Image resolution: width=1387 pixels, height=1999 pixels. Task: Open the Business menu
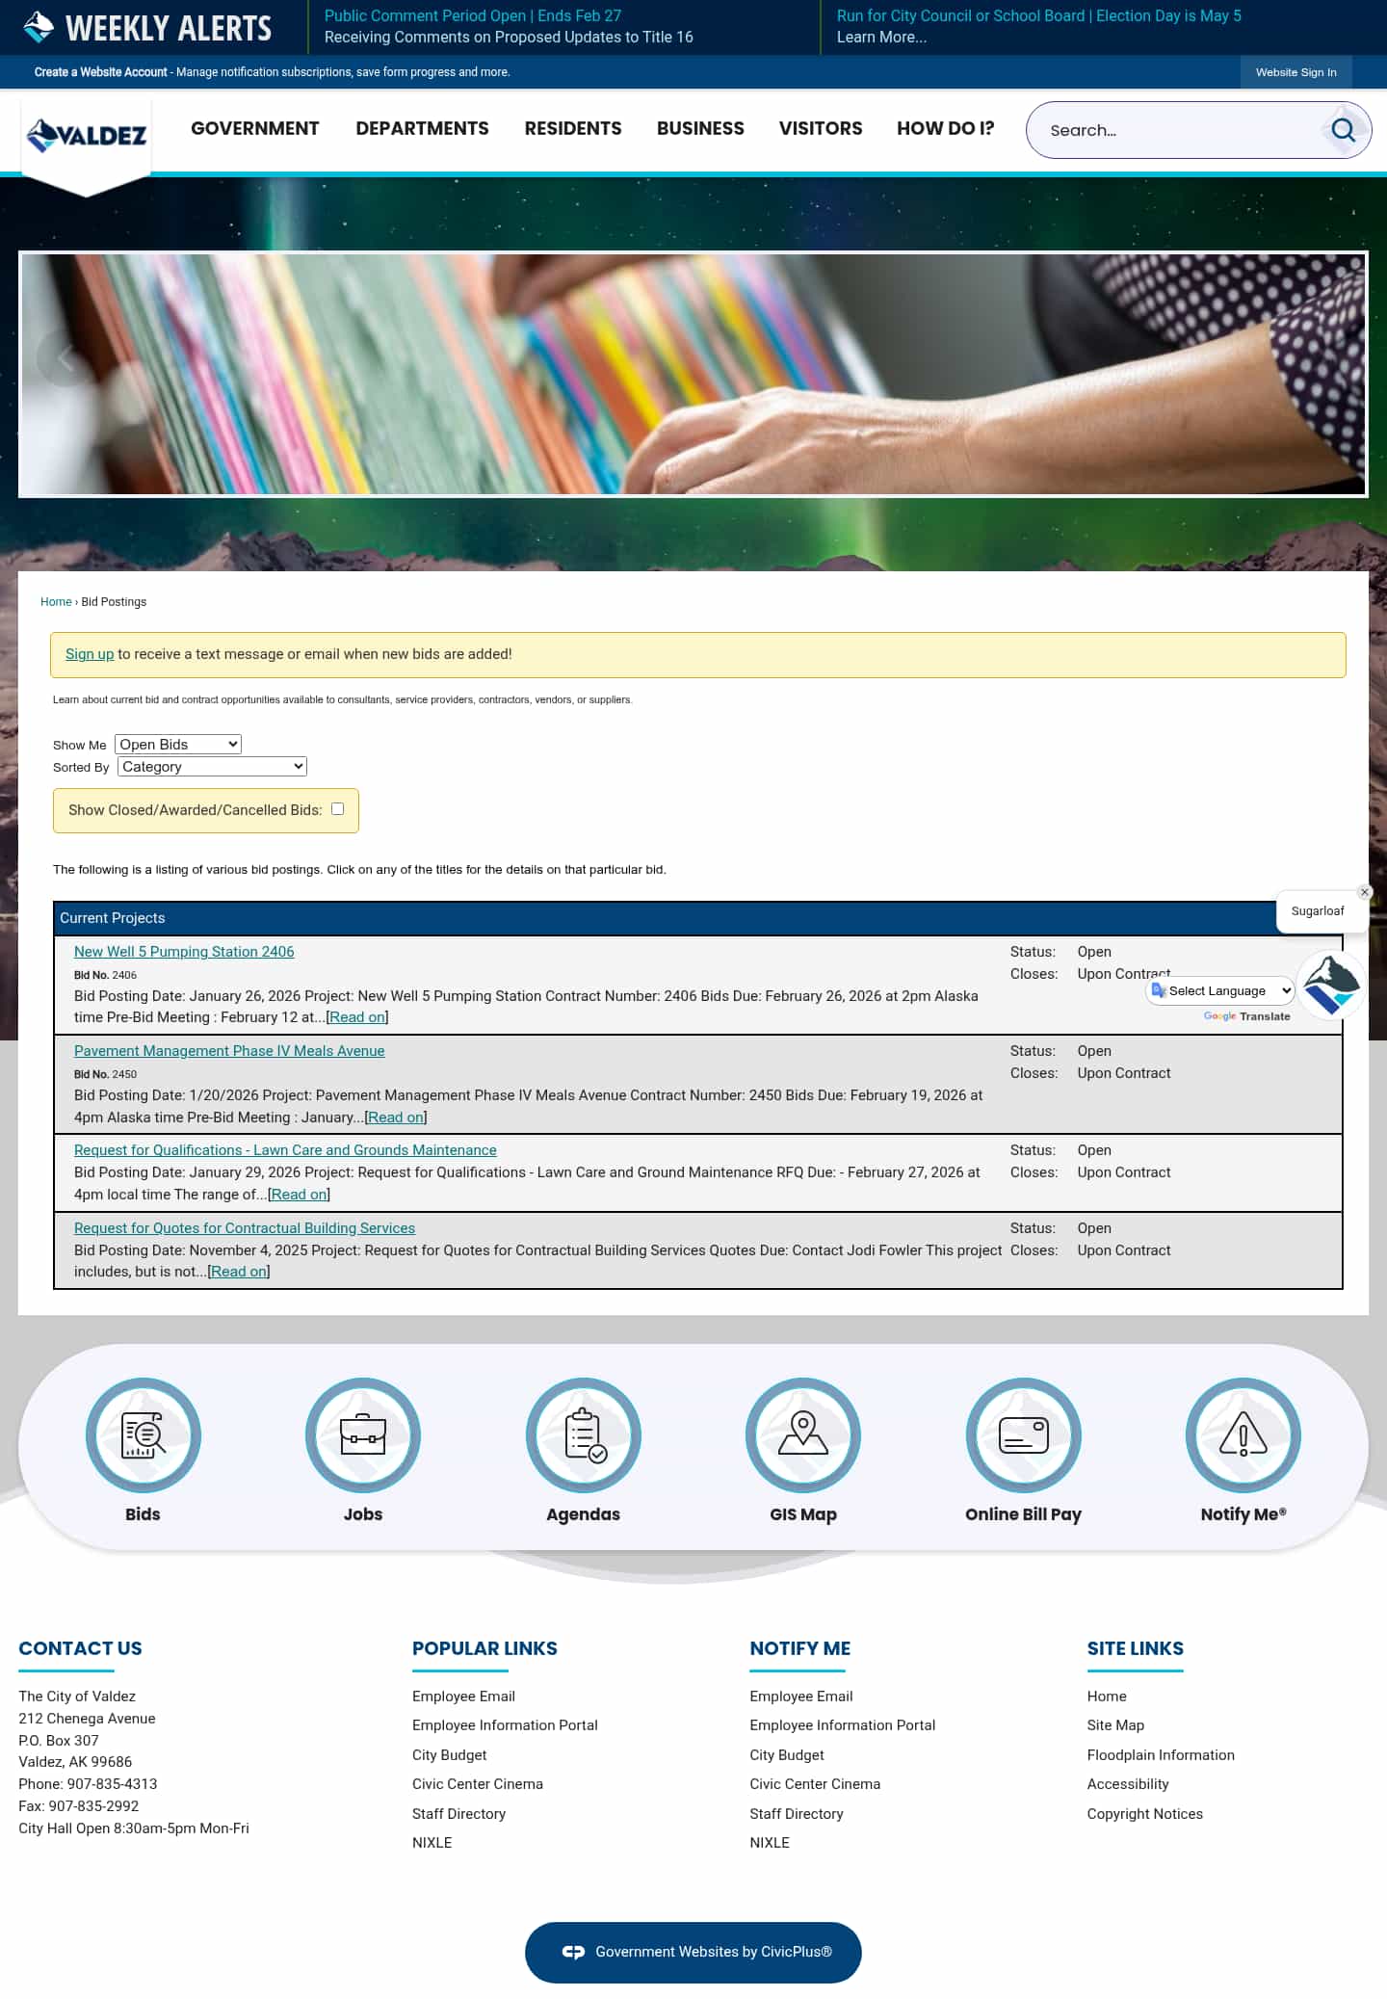pyautogui.click(x=700, y=128)
